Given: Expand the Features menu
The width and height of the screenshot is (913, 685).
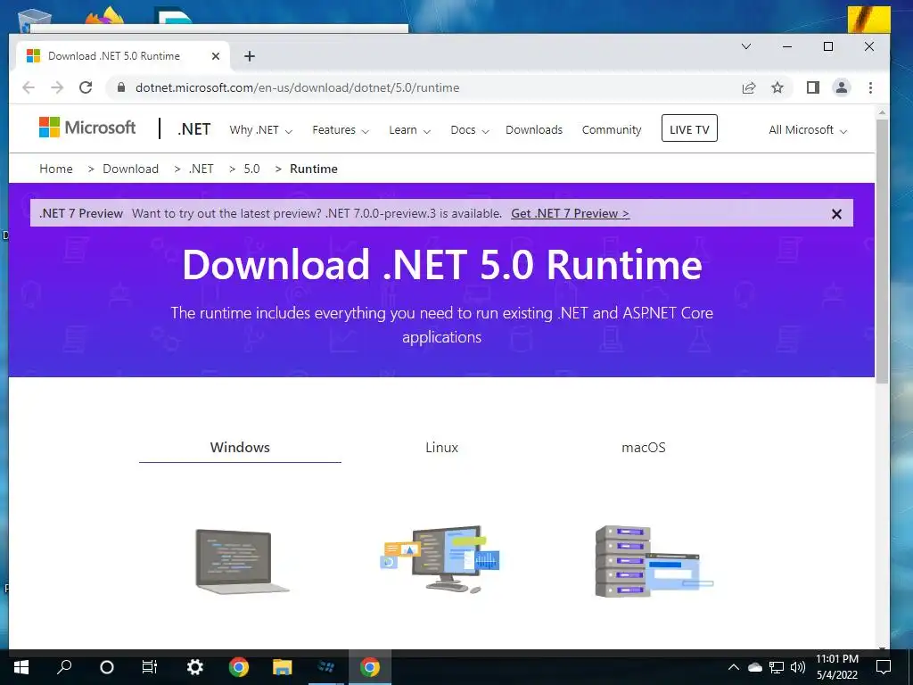Looking at the screenshot, I should pyautogui.click(x=341, y=130).
